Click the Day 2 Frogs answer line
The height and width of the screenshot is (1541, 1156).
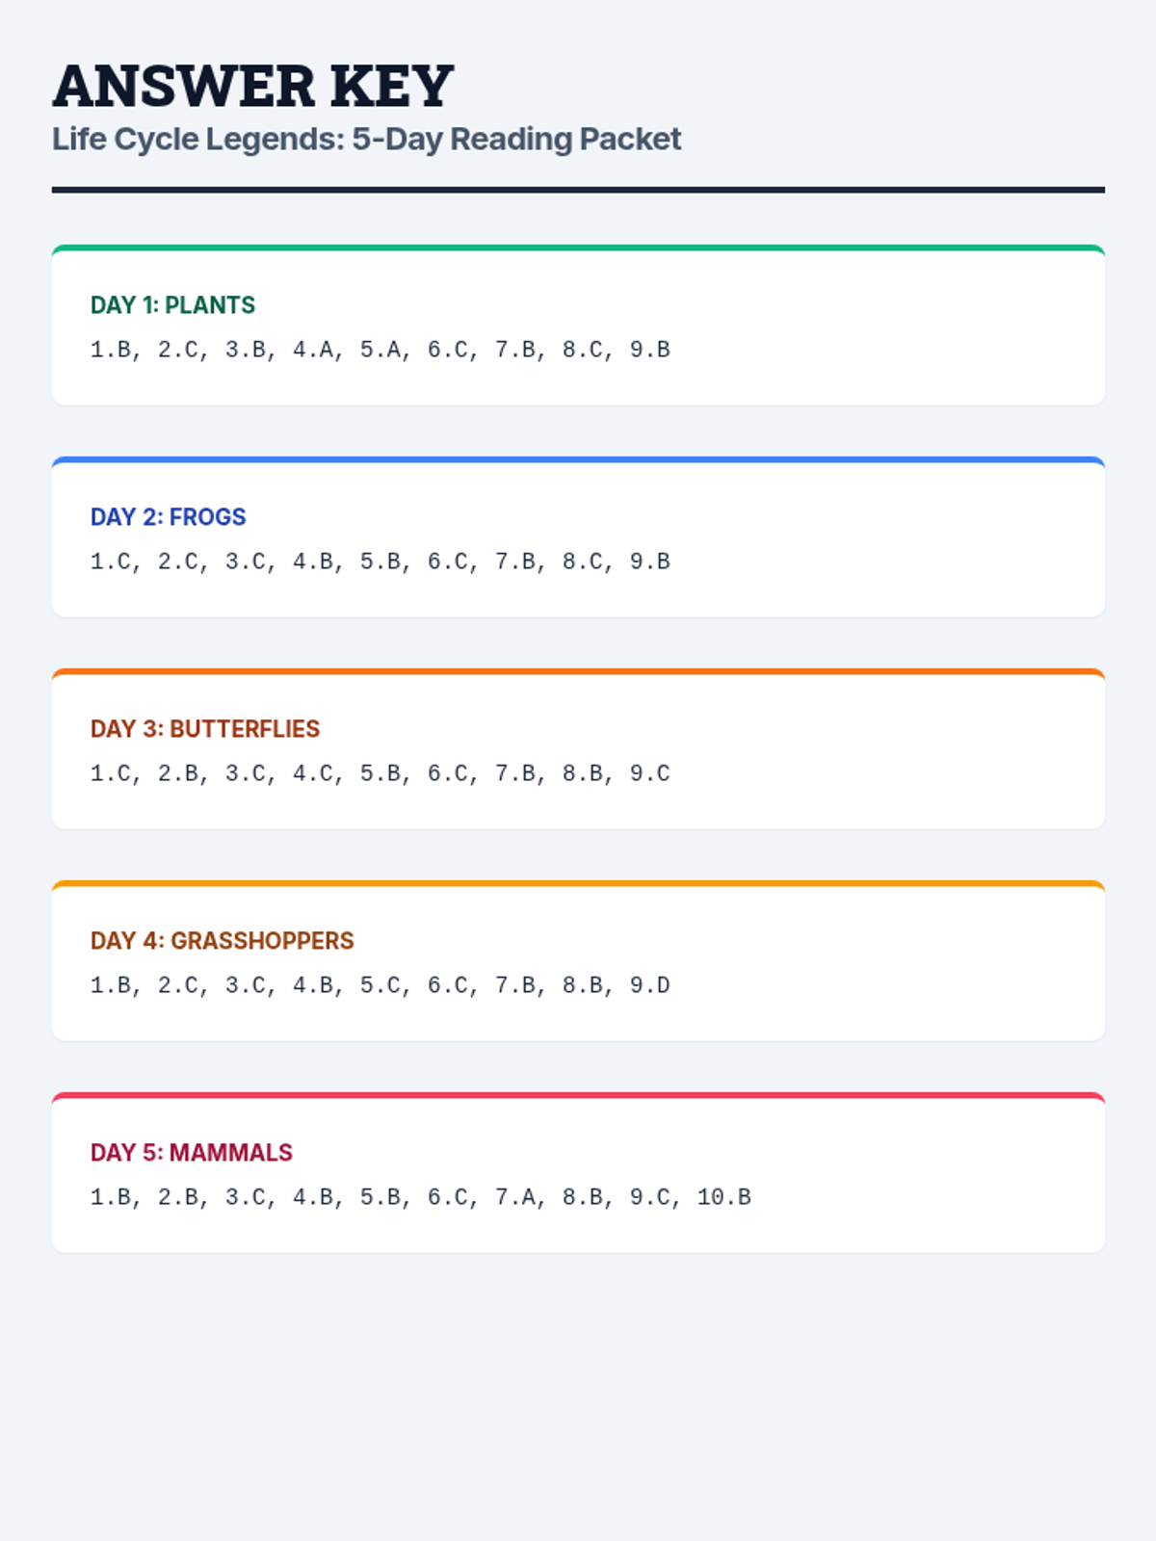click(380, 562)
